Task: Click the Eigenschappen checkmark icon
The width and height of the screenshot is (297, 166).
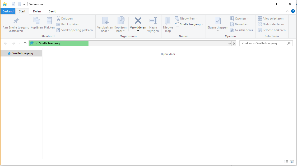Action: click(x=218, y=21)
